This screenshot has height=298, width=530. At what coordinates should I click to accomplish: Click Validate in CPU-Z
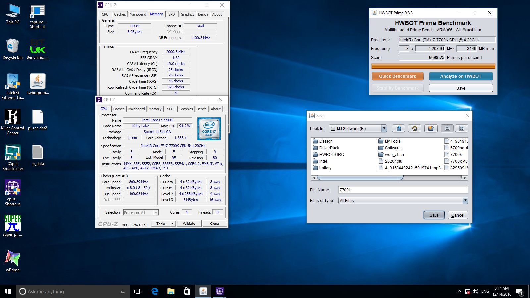(189, 224)
